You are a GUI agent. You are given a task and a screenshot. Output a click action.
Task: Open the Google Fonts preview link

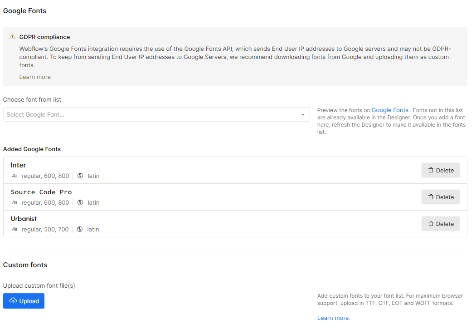pos(390,110)
